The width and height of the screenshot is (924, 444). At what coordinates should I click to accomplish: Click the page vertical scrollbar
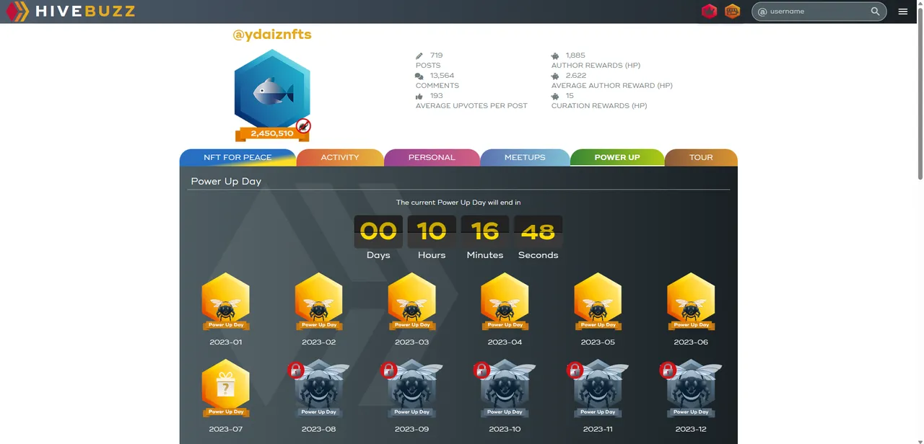tap(920, 94)
